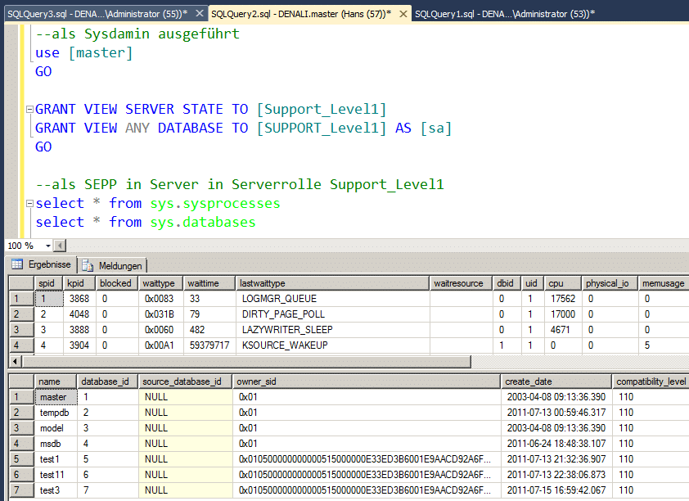Click the physical_io column header
Screen dimensions: 689x501
coord(610,283)
